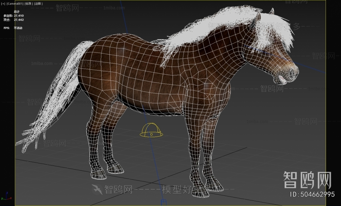Open the [+] general viewport label menu
This screenshot has height=206, width=341.
click(x=3, y=4)
